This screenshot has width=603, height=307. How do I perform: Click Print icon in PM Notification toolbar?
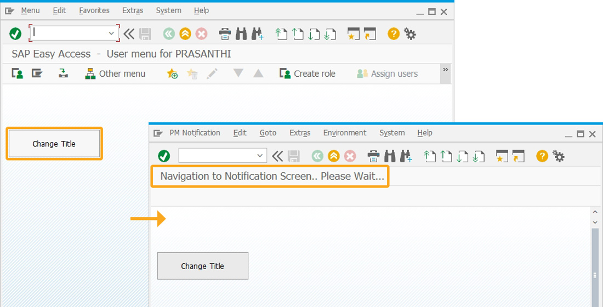click(373, 156)
